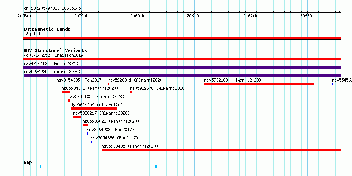
Task: Click the nsv5932109 (Almarri2020) label
Action: (233, 80)
